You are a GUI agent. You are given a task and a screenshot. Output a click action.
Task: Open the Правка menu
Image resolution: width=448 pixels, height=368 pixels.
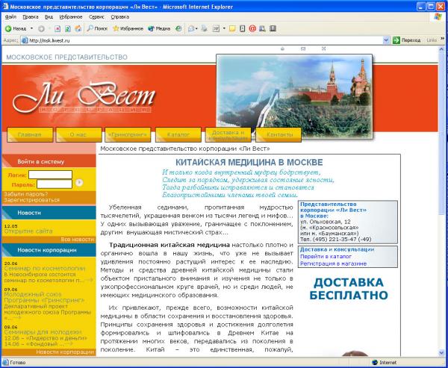coord(31,17)
